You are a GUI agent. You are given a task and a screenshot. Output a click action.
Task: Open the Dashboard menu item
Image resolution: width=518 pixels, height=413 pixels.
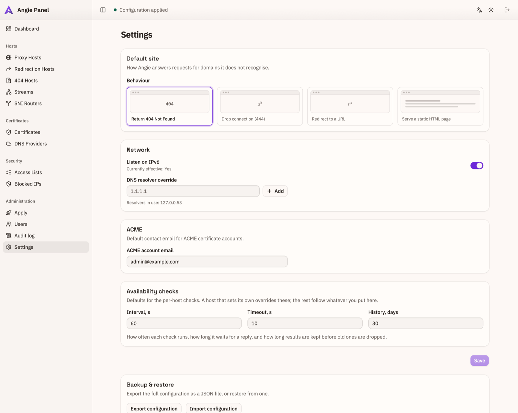[46, 29]
